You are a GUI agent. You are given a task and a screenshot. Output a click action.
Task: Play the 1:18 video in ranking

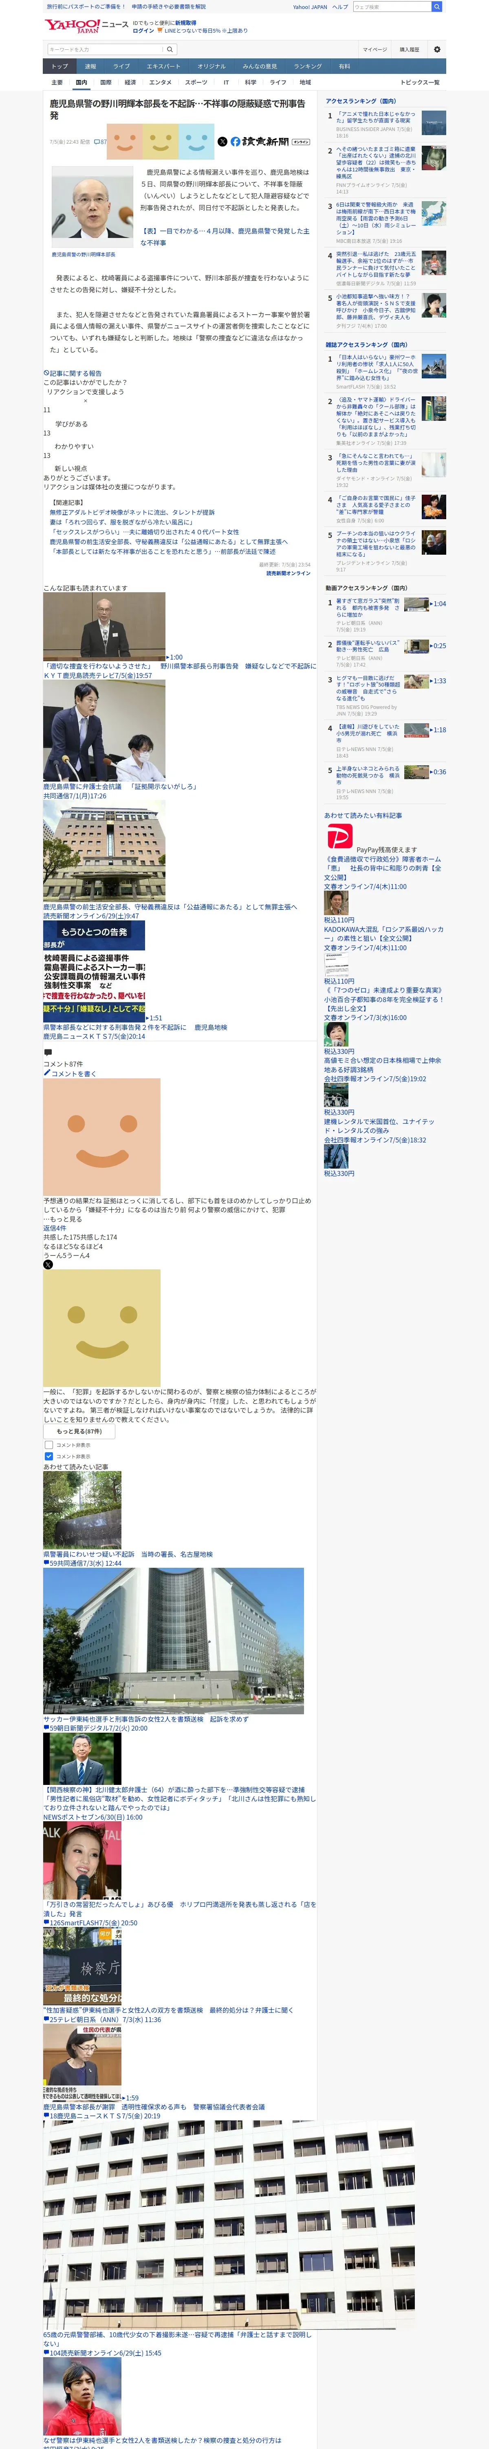416,730
